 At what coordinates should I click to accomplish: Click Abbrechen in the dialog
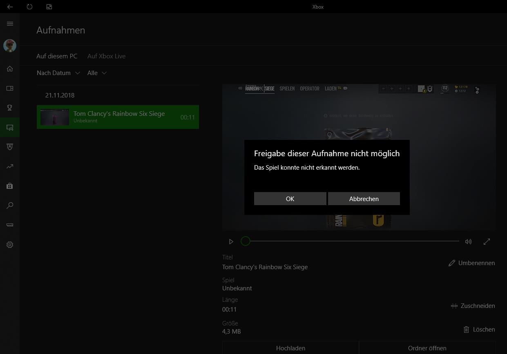pos(364,199)
